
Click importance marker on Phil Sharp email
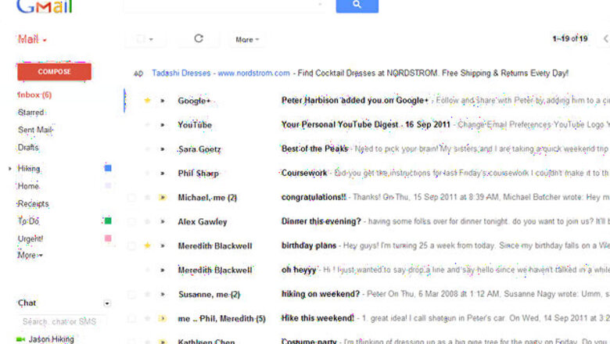163,173
